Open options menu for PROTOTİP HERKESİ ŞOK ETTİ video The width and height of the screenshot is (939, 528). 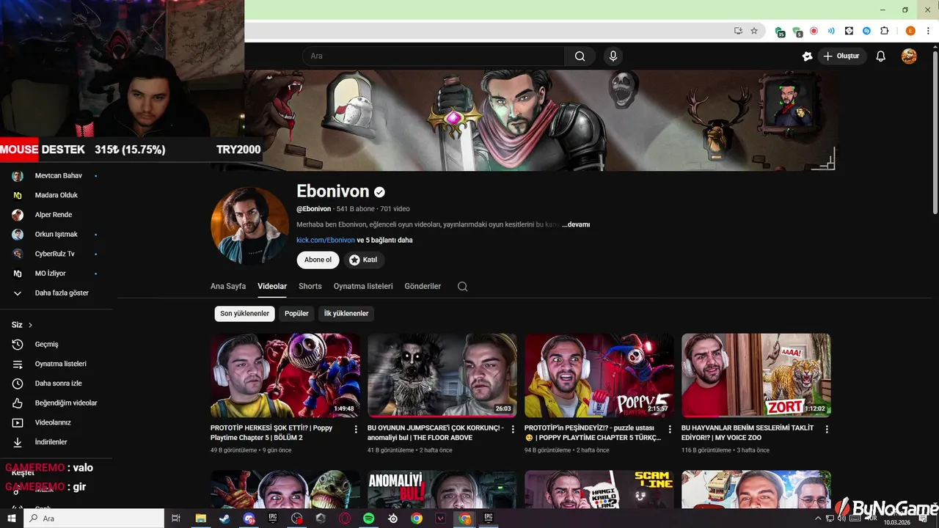[x=356, y=429]
